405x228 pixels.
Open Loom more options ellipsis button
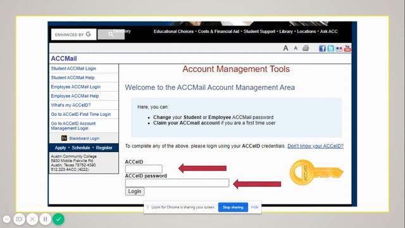tap(7, 219)
